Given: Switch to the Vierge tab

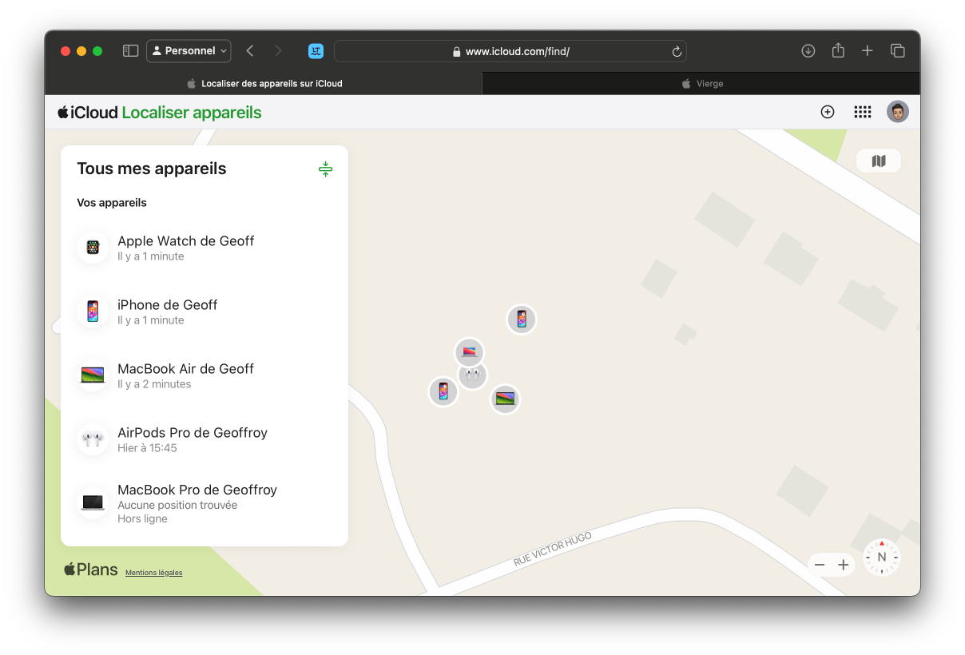Looking at the screenshot, I should click(x=701, y=83).
